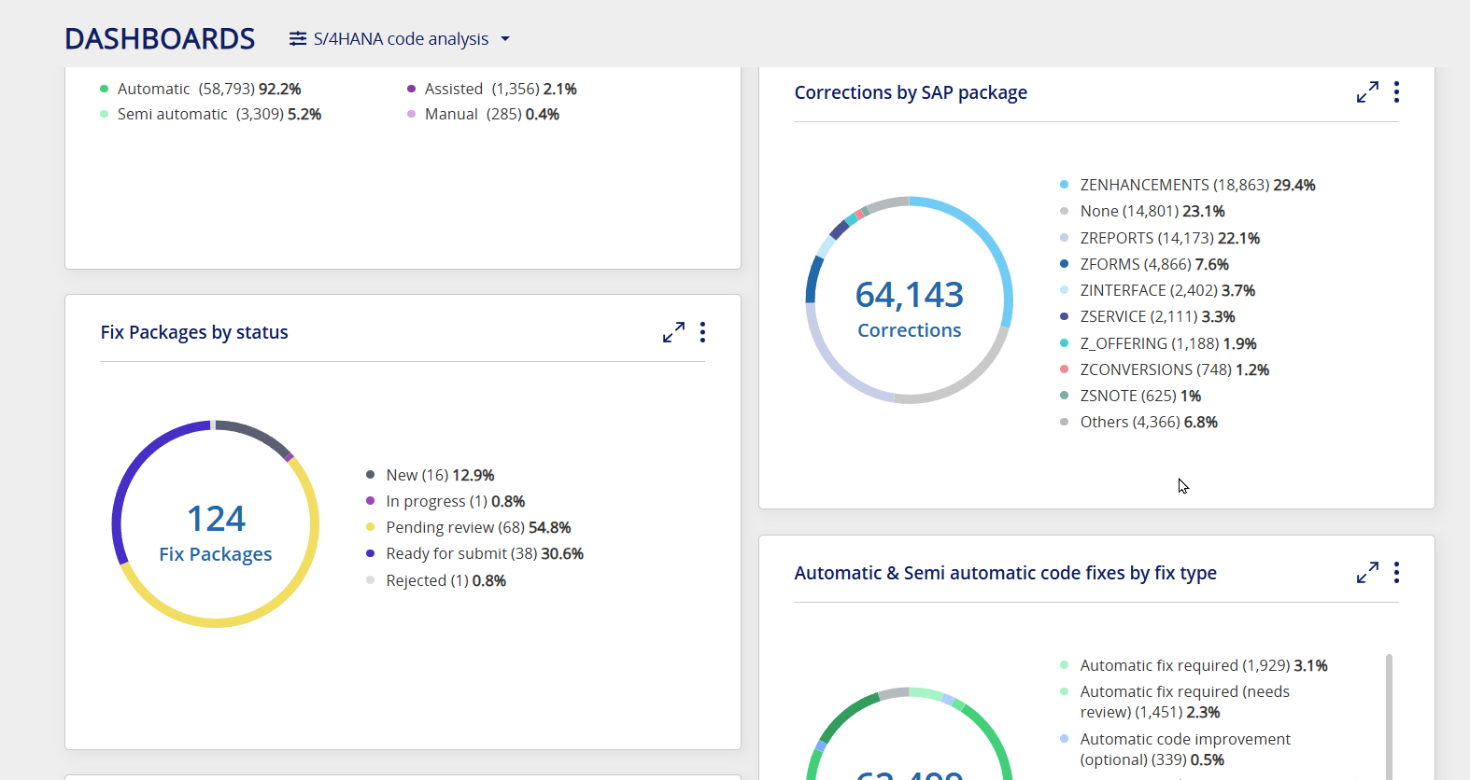
Task: Click the ZREPORTS legend color dot
Action: point(1064,238)
